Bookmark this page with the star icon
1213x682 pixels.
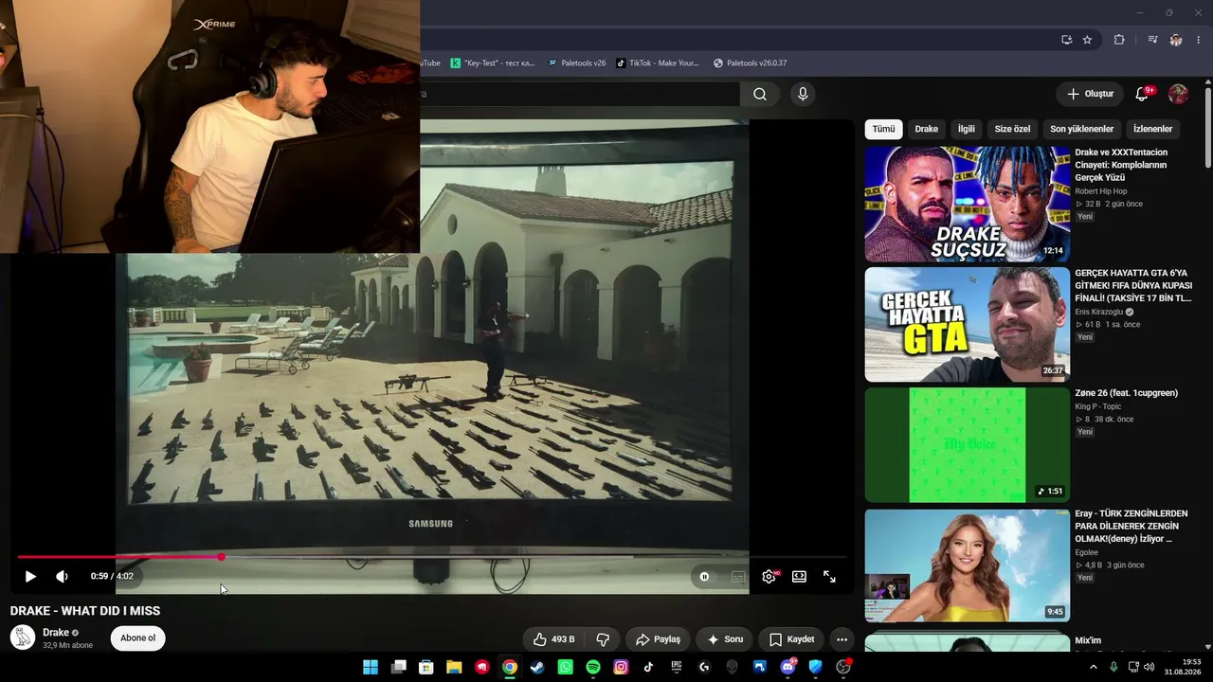pyautogui.click(x=1087, y=40)
